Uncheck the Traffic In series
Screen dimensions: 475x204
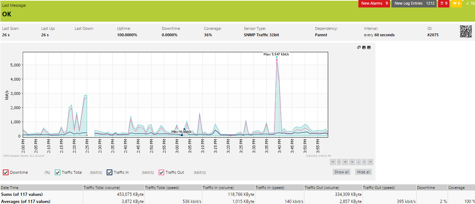[110, 172]
